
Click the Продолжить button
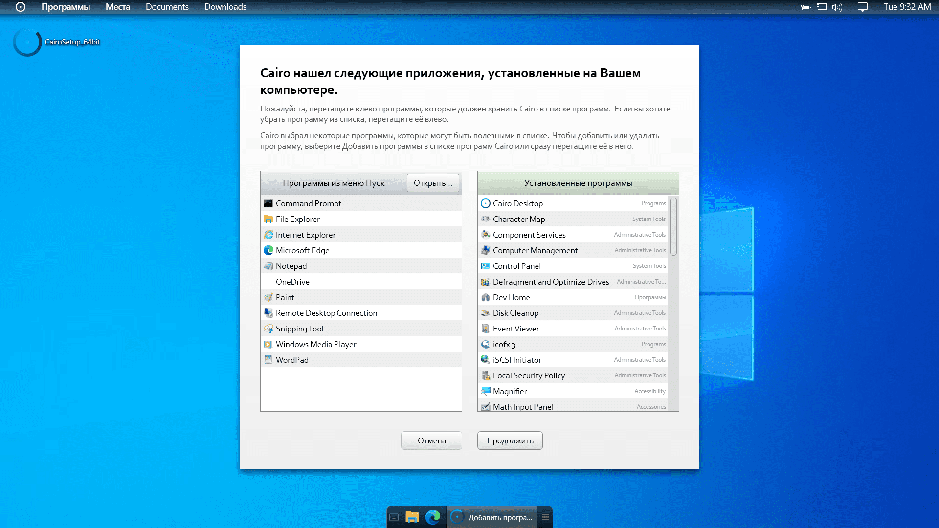coord(510,440)
